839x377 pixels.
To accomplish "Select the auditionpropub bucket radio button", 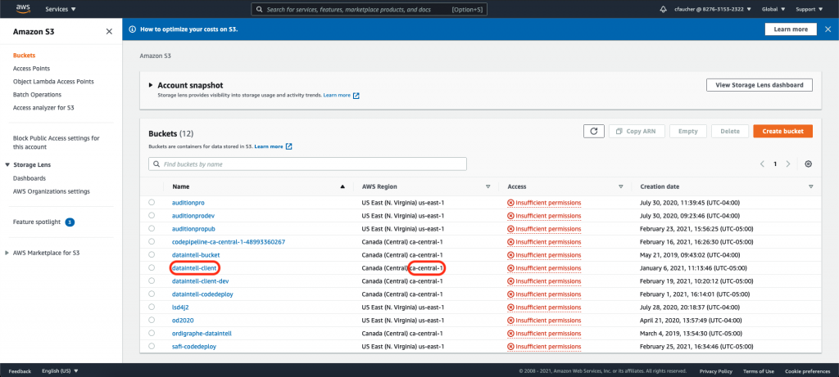I will point(152,228).
